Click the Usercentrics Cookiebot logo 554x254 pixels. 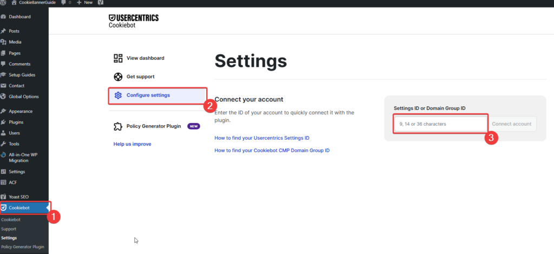[x=134, y=21]
